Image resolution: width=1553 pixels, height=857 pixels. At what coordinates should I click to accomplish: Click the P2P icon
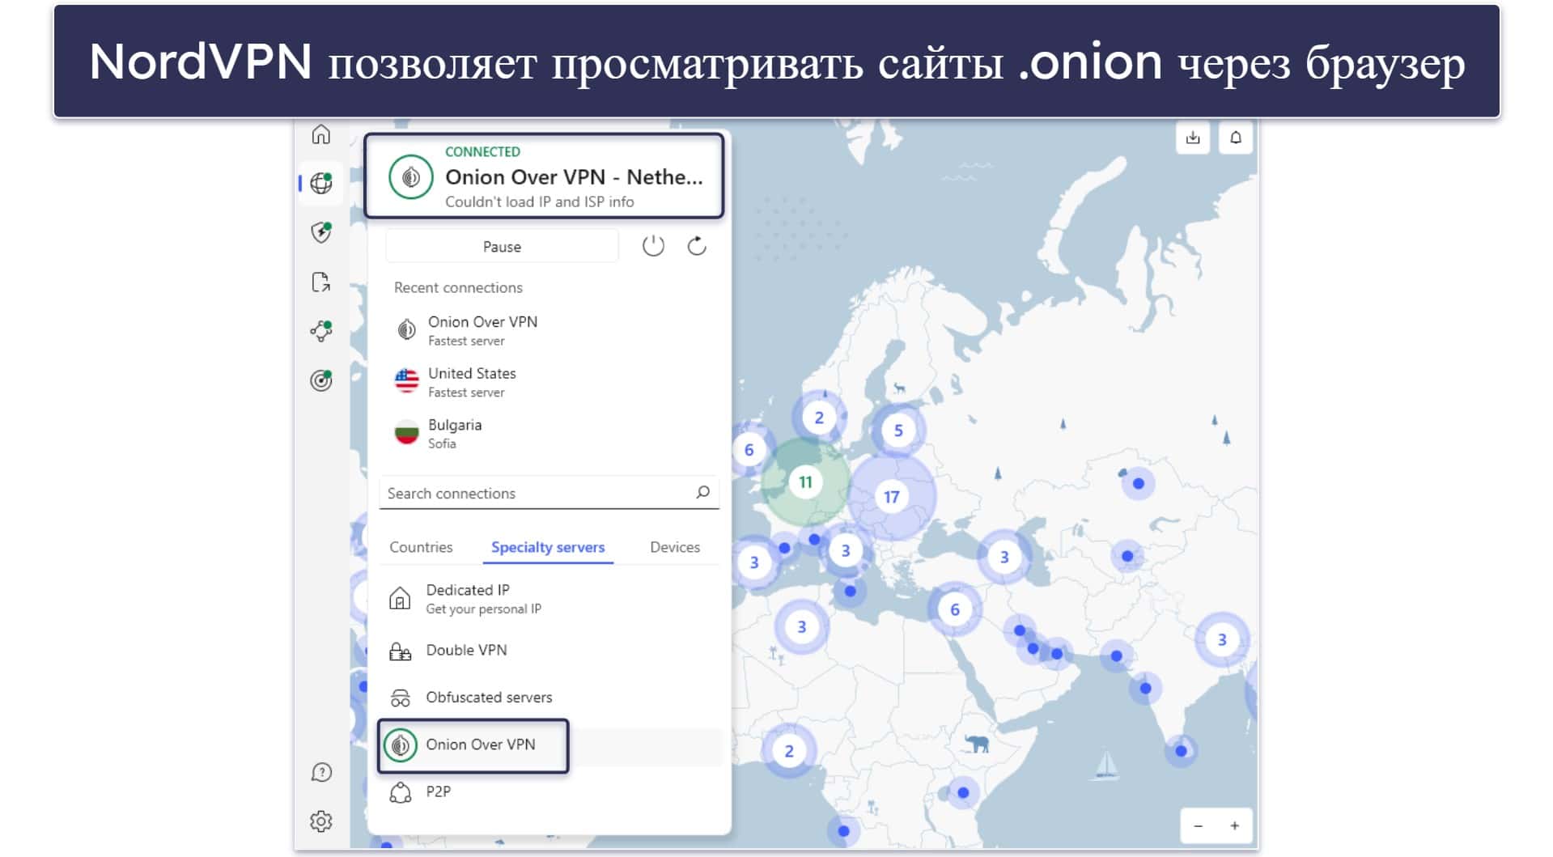400,792
